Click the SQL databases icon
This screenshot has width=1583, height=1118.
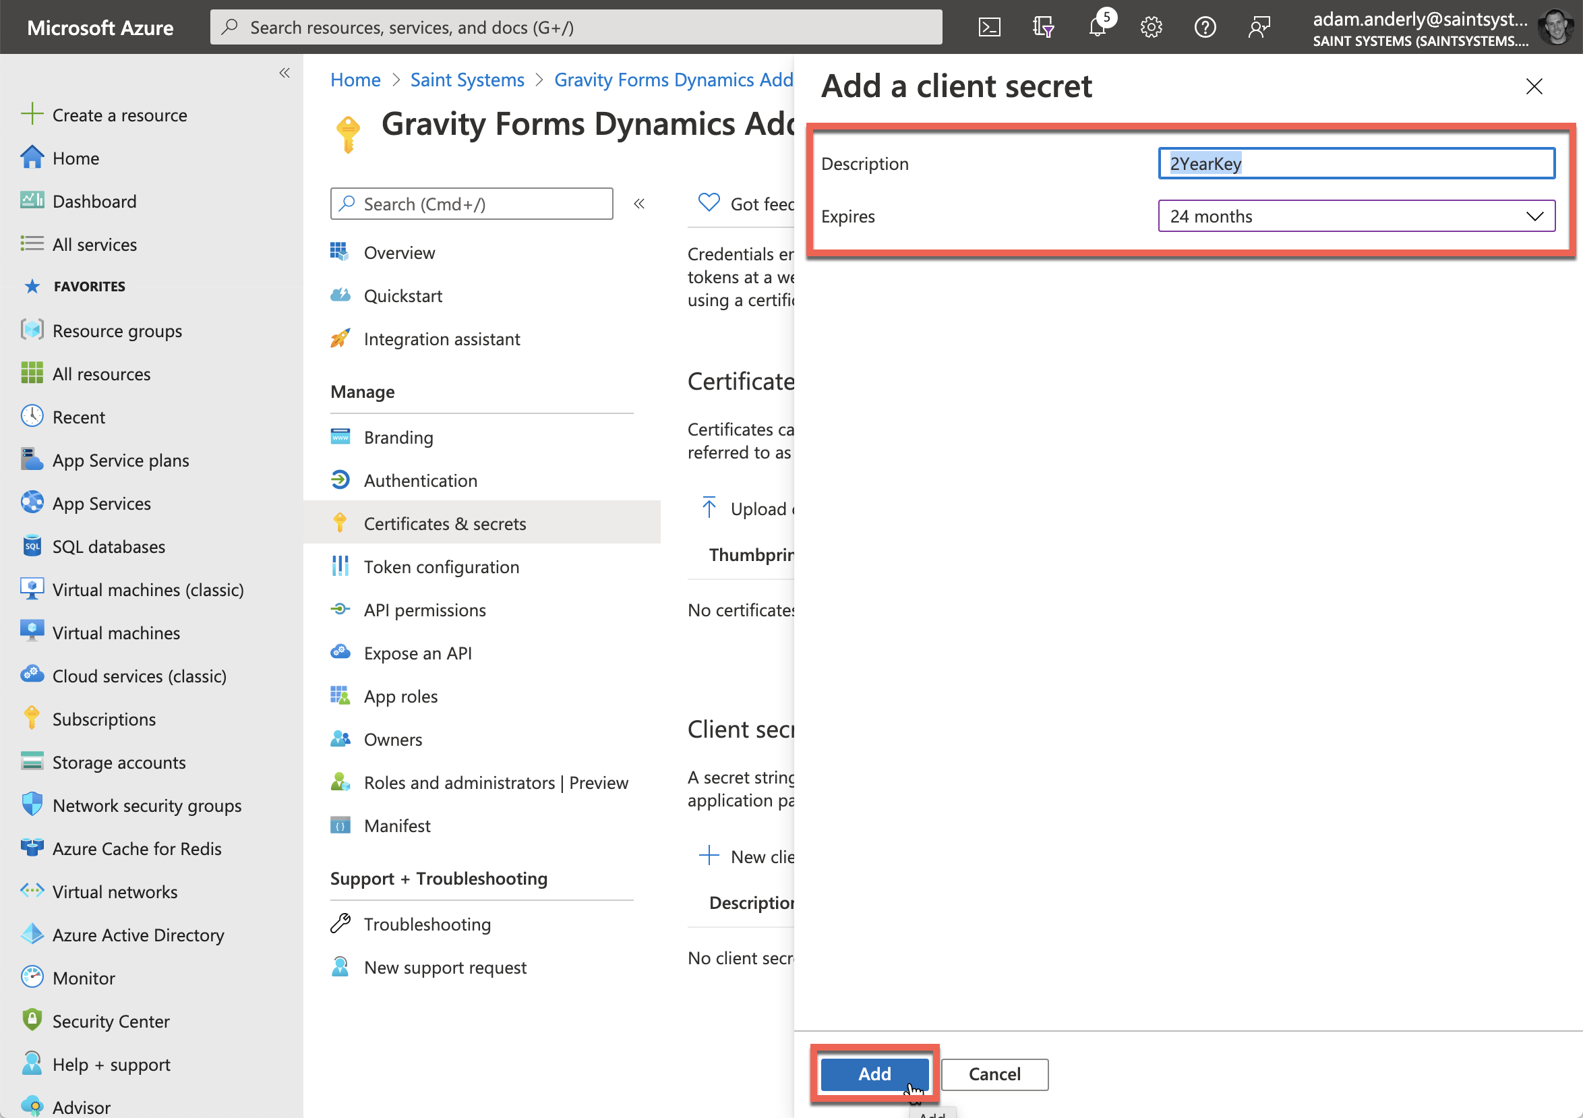(x=32, y=546)
